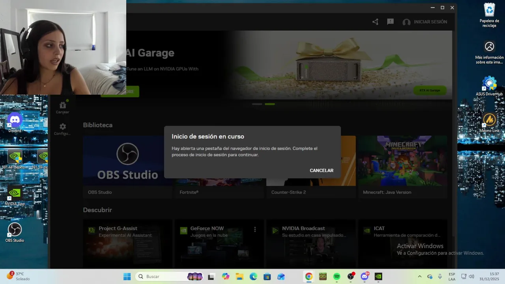
Task: Open the three-dot menu on GeForce NOW card
Action: (x=255, y=229)
